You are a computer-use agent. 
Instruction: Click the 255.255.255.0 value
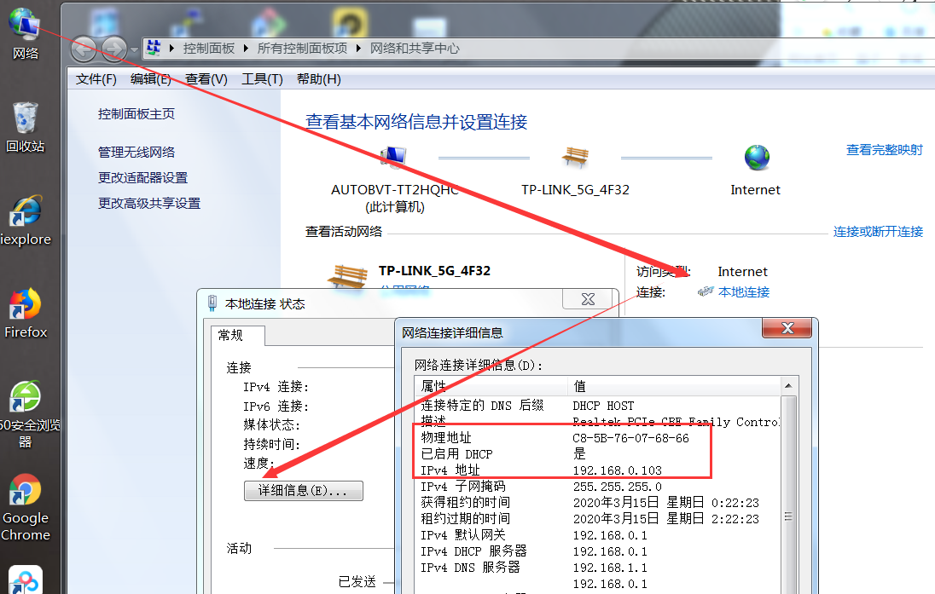coord(617,487)
